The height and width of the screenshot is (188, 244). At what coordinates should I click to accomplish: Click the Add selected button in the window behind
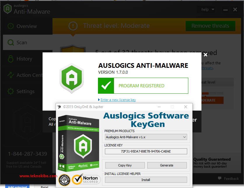tap(17, 186)
